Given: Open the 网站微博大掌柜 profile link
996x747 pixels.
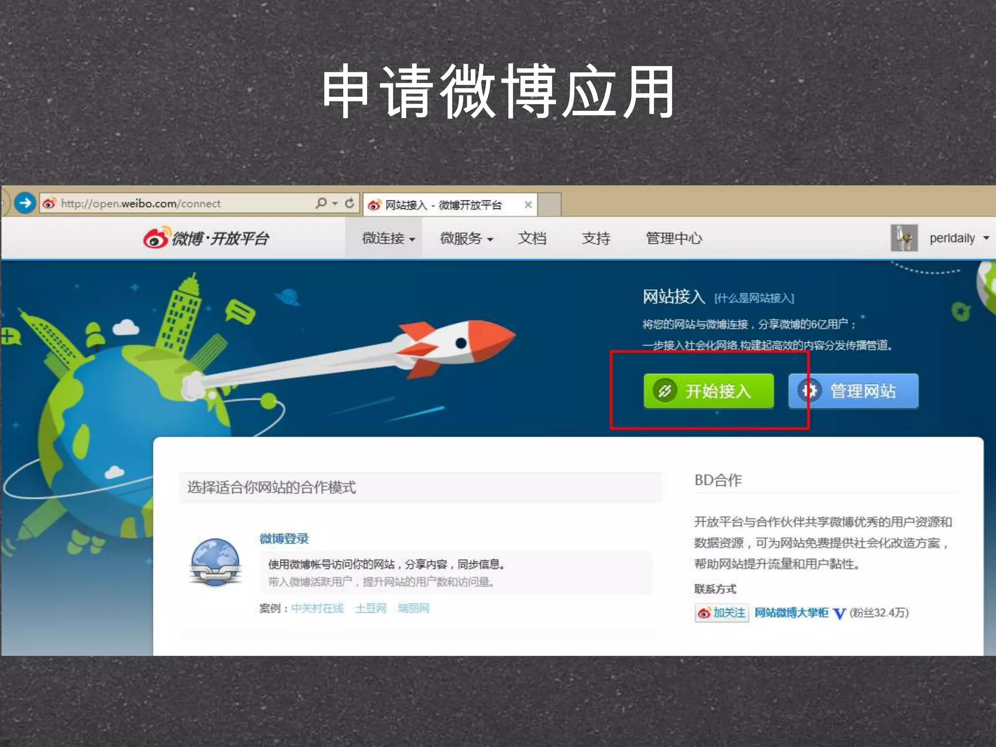Looking at the screenshot, I should 791,613.
